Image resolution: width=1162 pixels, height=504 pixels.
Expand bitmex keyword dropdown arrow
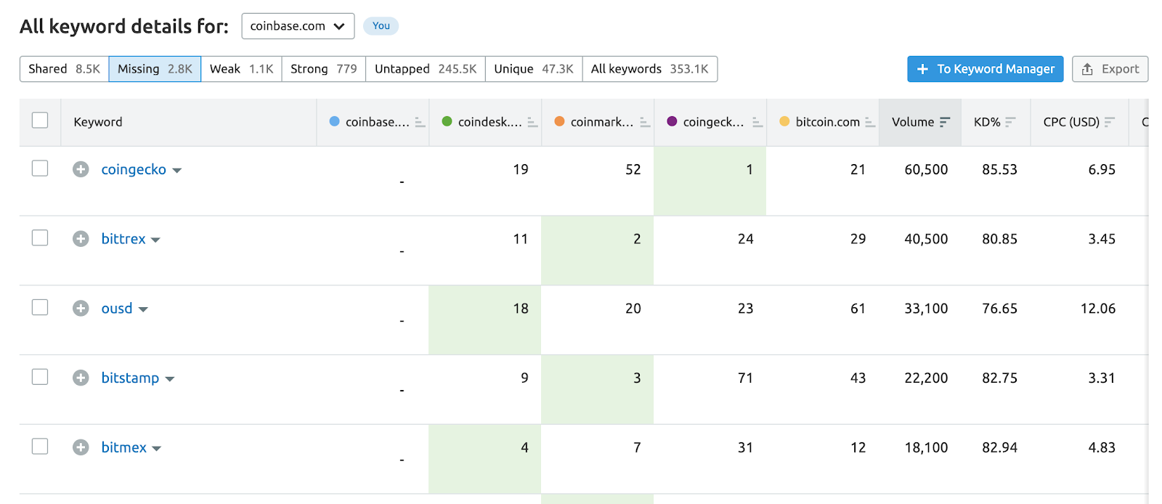pyautogui.click(x=156, y=449)
